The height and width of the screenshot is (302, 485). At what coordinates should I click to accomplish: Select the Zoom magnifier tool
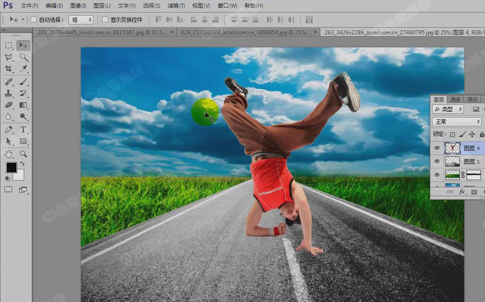pyautogui.click(x=24, y=154)
